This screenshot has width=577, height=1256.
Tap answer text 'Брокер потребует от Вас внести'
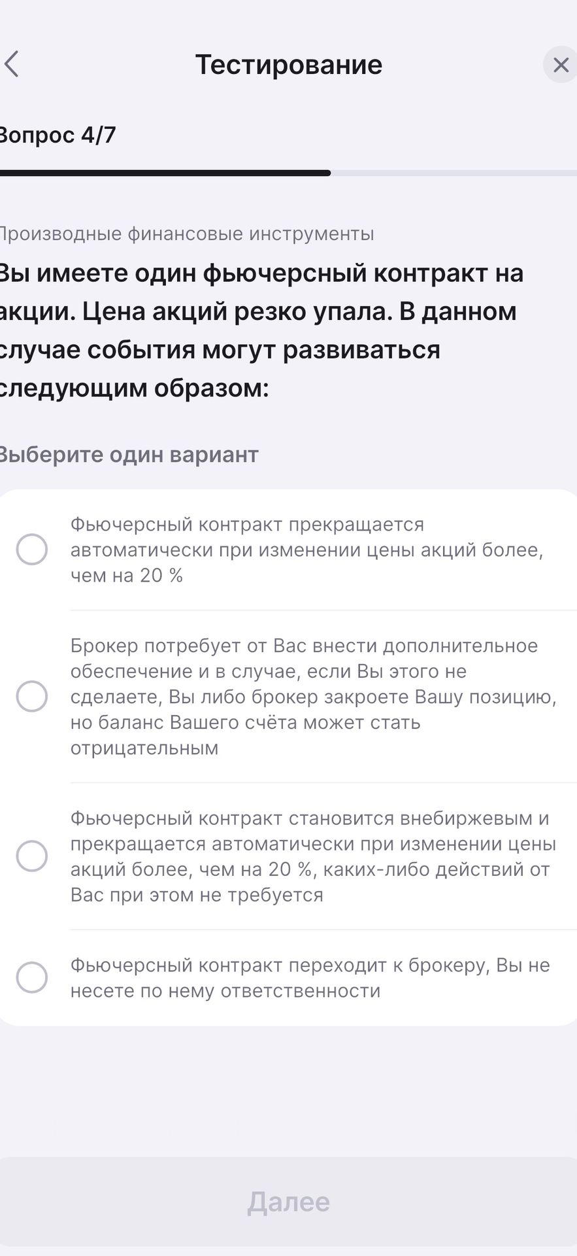pos(224,646)
